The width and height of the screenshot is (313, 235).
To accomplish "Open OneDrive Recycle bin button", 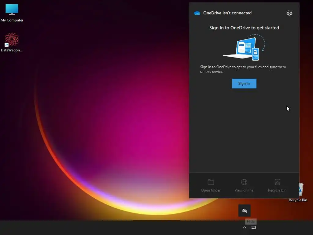I will (277, 186).
